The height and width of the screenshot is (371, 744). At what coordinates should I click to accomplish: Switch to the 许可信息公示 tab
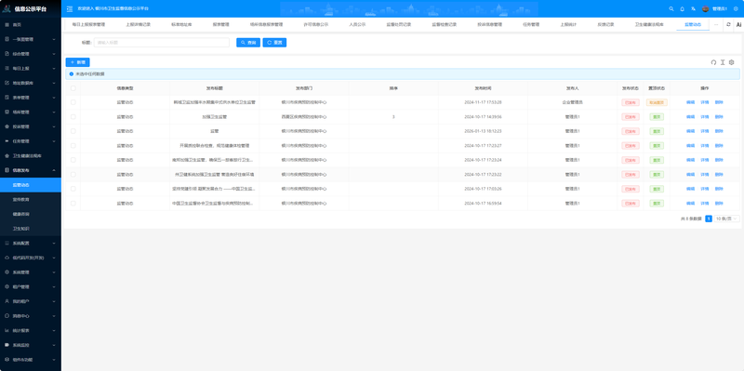[316, 24]
